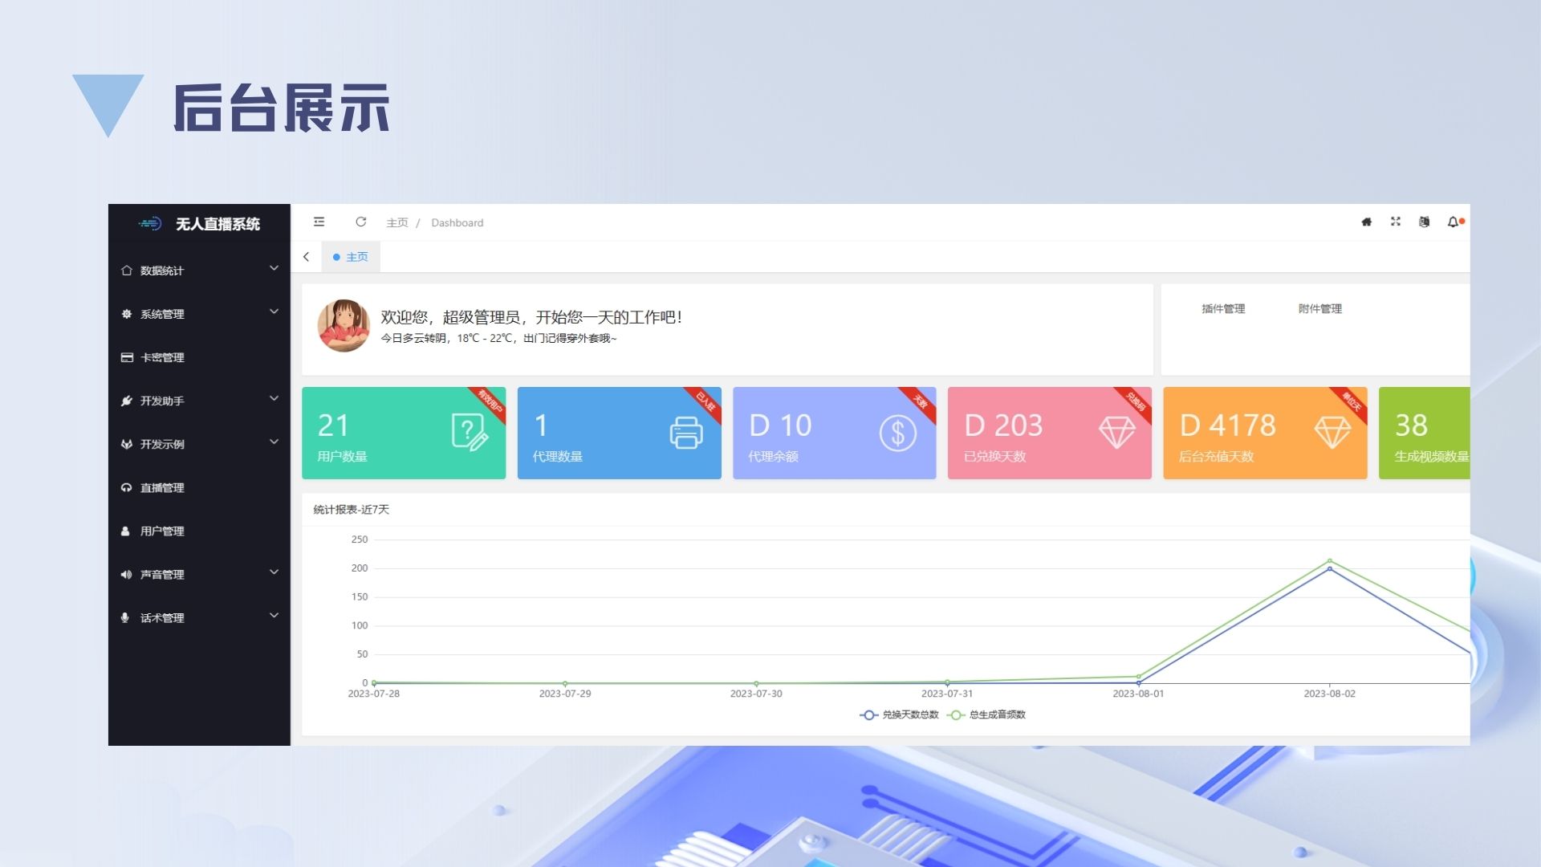
Task: Click the 2023-08-01 data point on green line
Action: [1138, 677]
